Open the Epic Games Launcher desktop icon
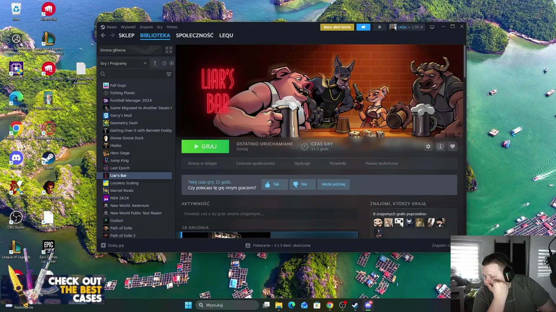 [x=48, y=252]
